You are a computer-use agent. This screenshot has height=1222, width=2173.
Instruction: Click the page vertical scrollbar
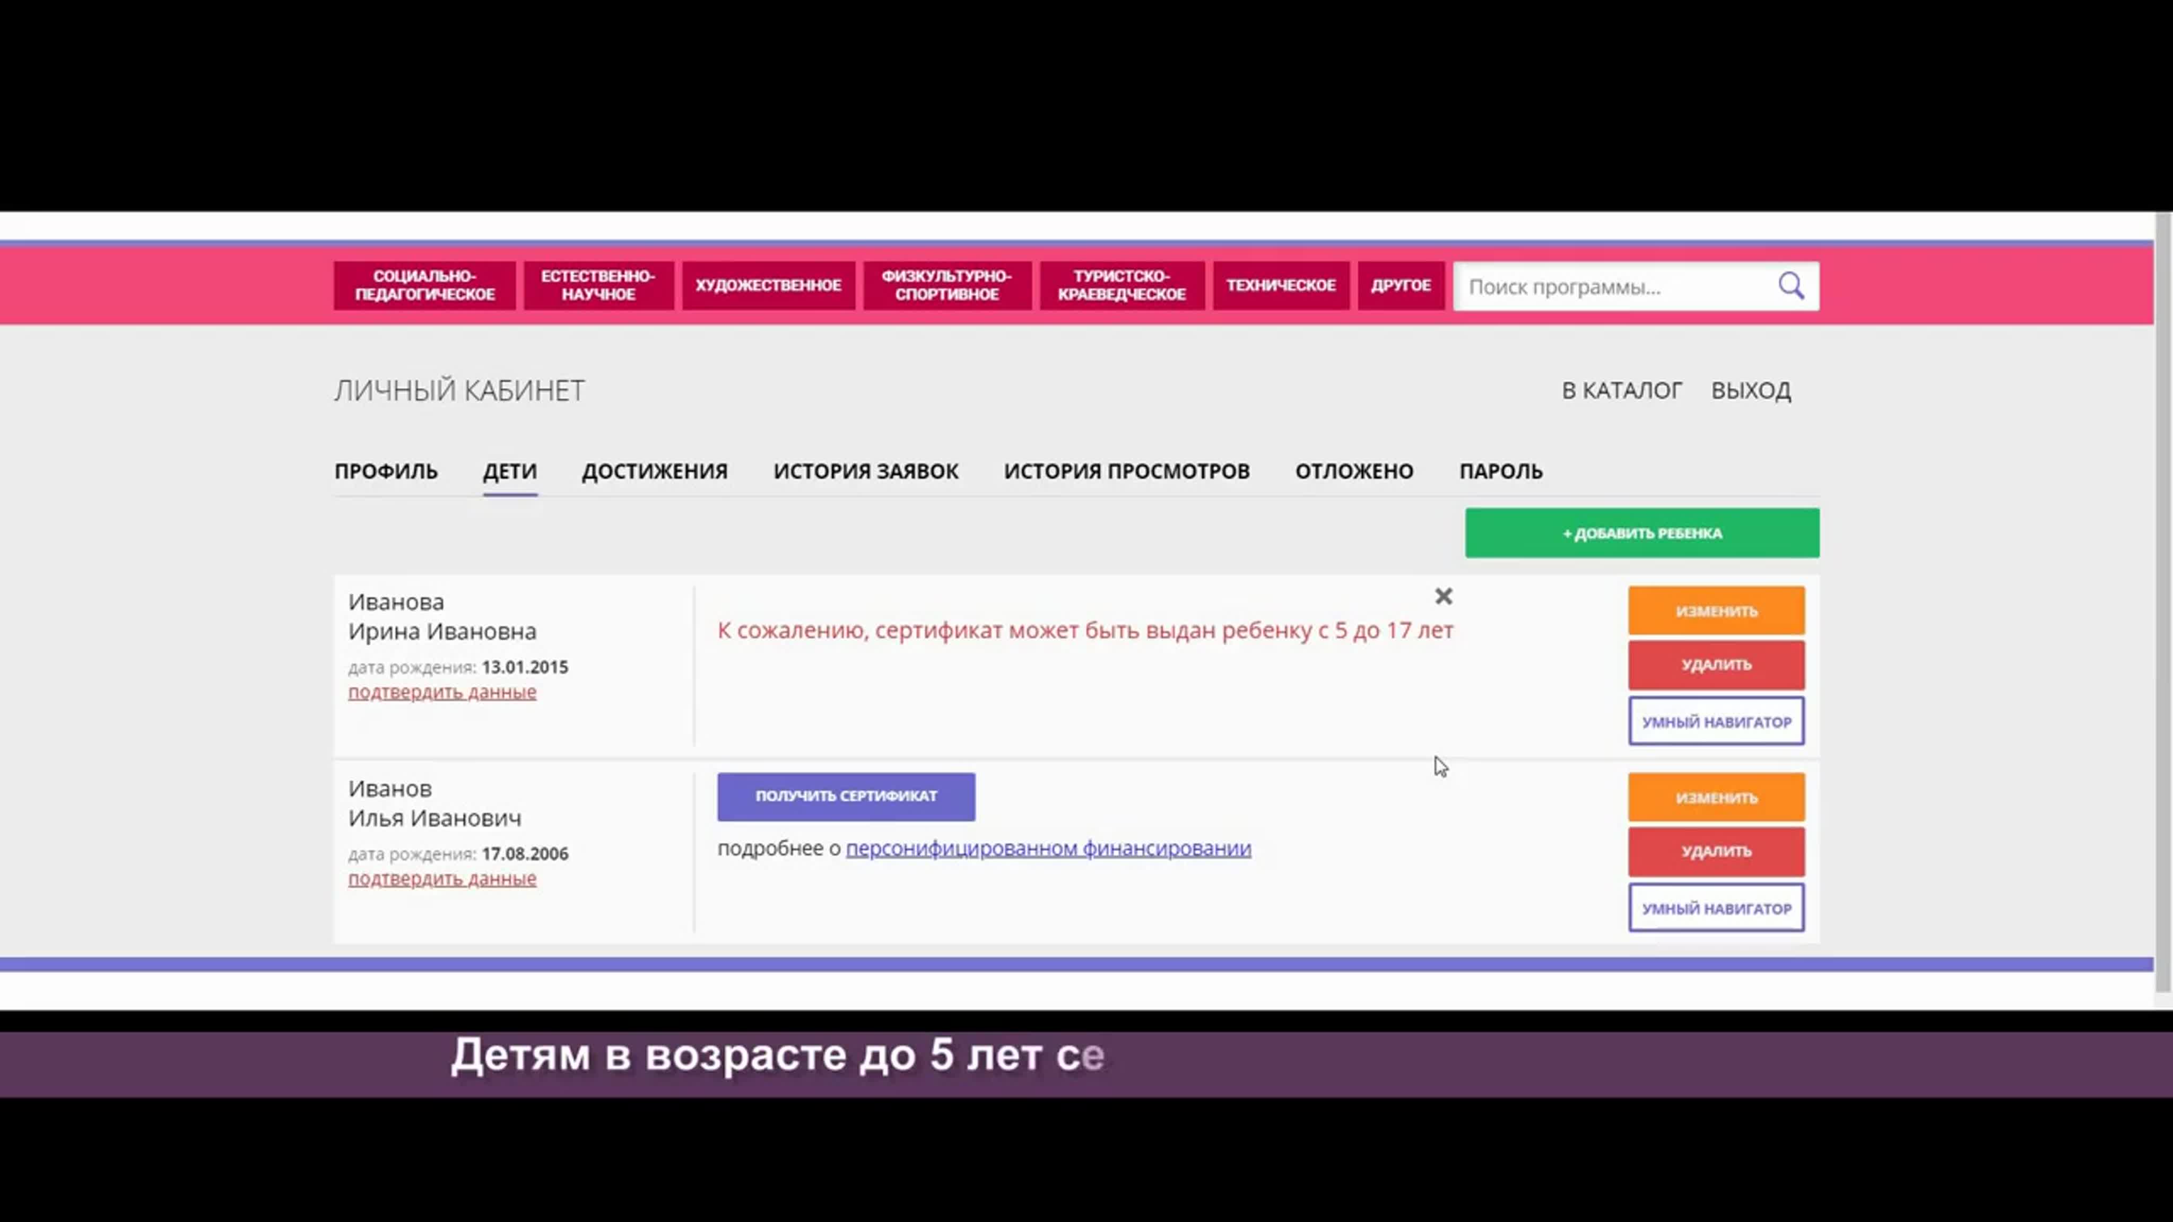point(2164,602)
